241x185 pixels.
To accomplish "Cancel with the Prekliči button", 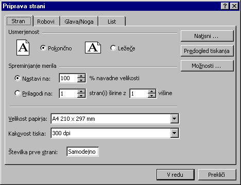I will coord(217,175).
